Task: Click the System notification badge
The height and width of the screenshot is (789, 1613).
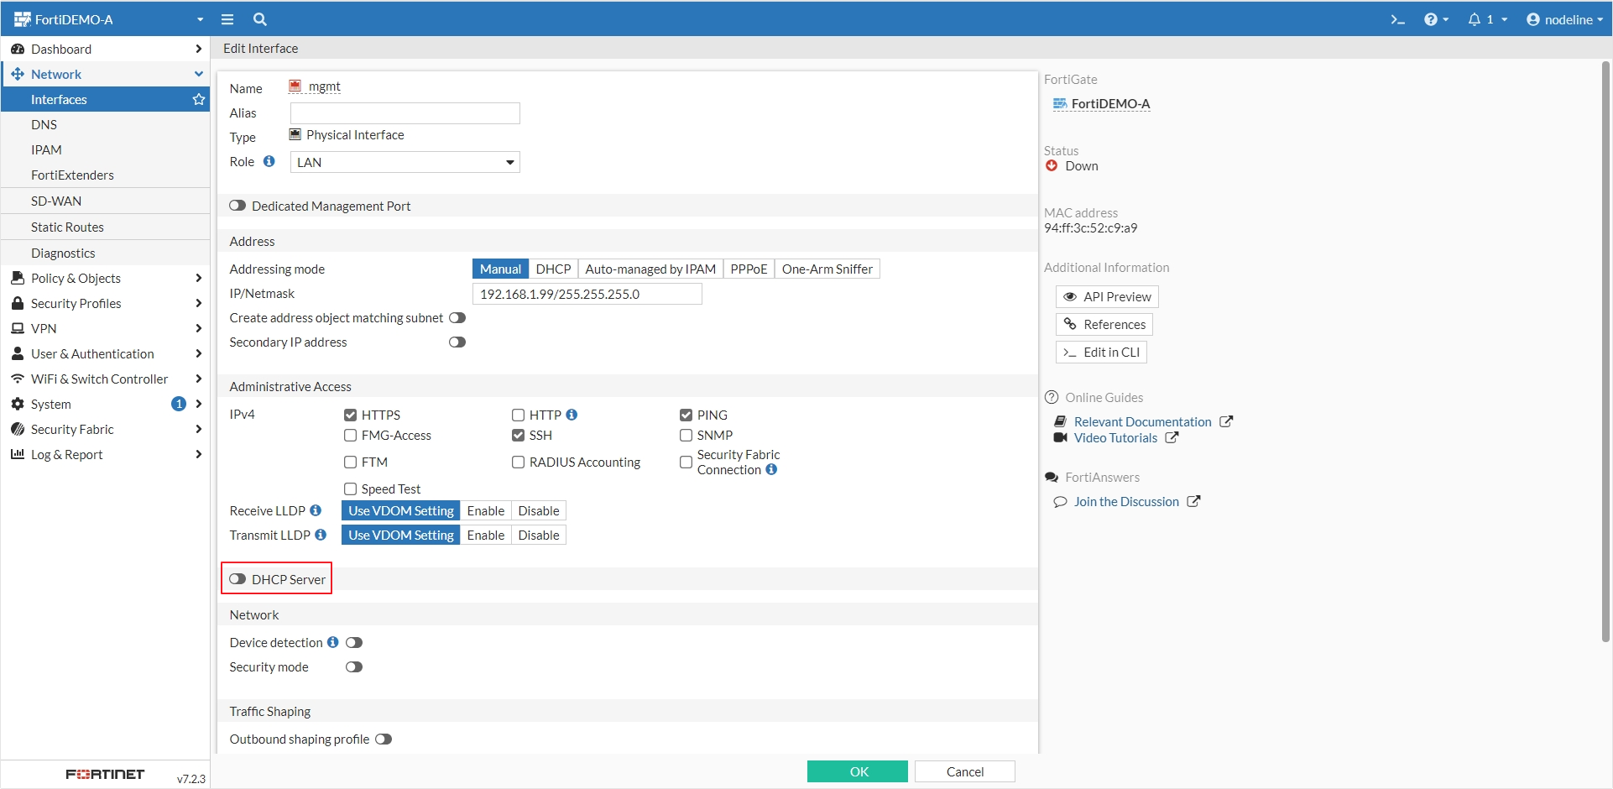Action: [179, 404]
